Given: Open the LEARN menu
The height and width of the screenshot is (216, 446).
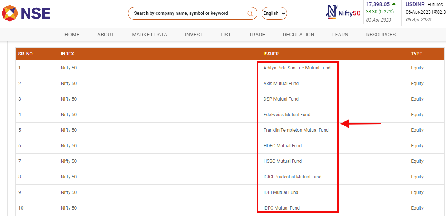Looking at the screenshot, I should pyautogui.click(x=340, y=35).
